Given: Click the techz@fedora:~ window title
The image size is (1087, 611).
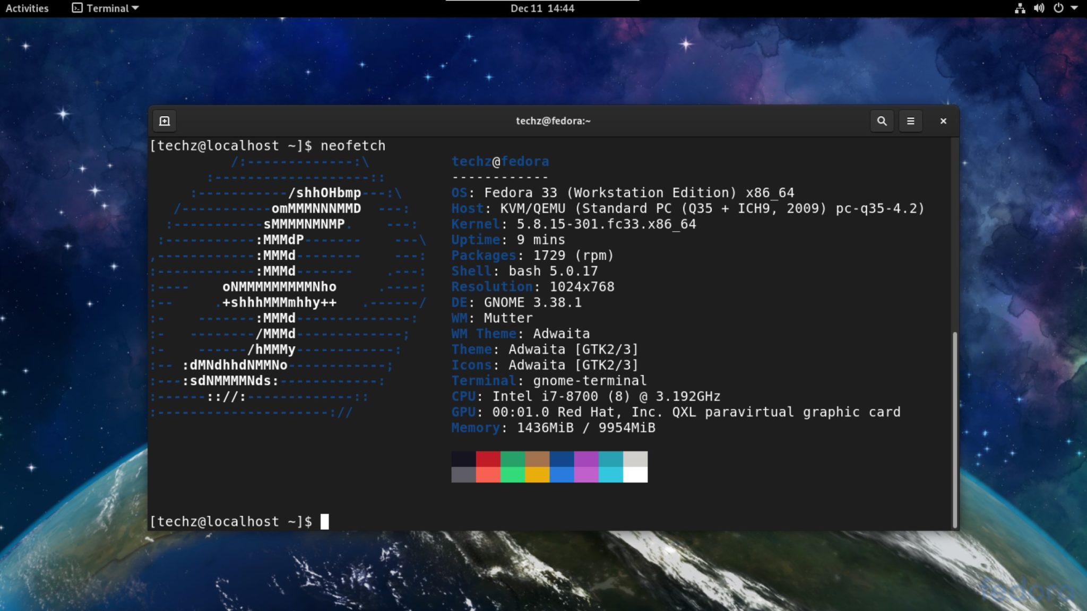Looking at the screenshot, I should coord(553,121).
